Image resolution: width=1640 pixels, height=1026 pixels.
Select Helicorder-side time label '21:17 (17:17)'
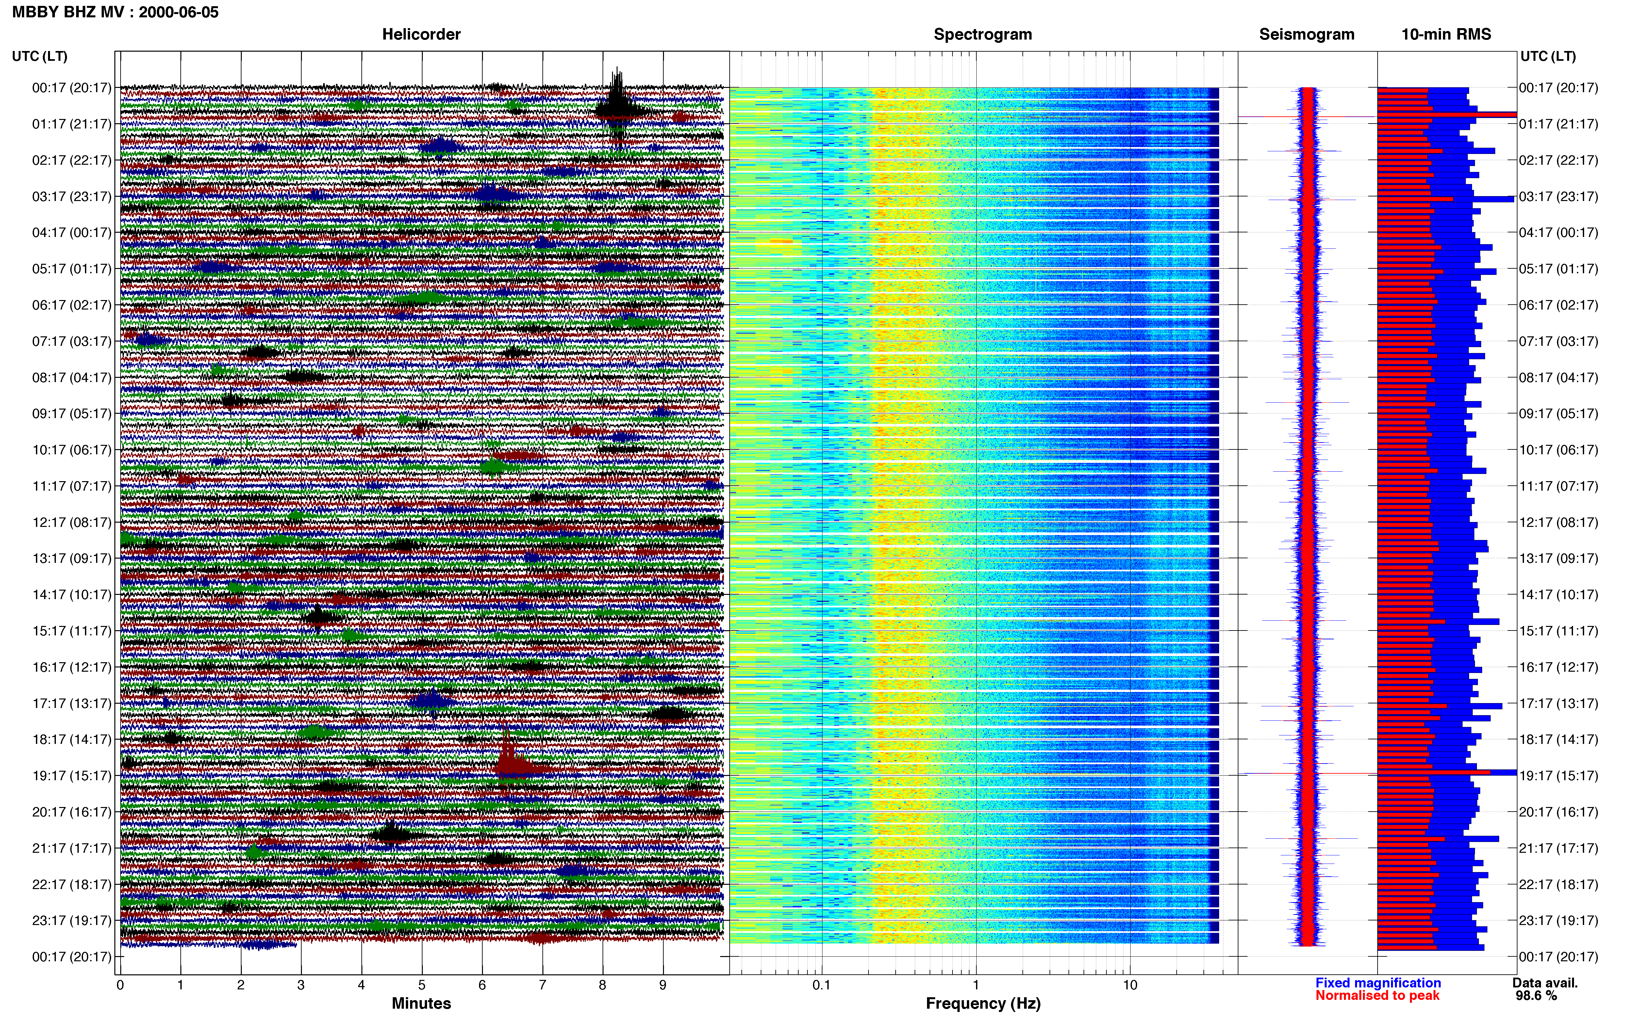[72, 848]
